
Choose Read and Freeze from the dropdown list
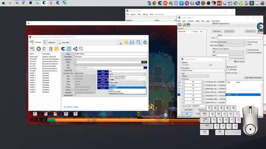click(115, 91)
